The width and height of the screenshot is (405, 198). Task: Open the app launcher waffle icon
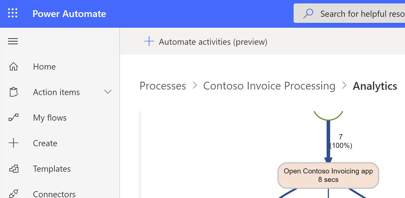[12, 13]
